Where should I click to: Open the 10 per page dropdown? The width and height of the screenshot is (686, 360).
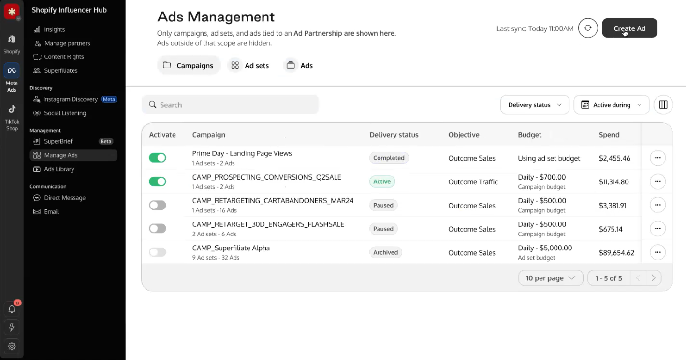point(551,278)
